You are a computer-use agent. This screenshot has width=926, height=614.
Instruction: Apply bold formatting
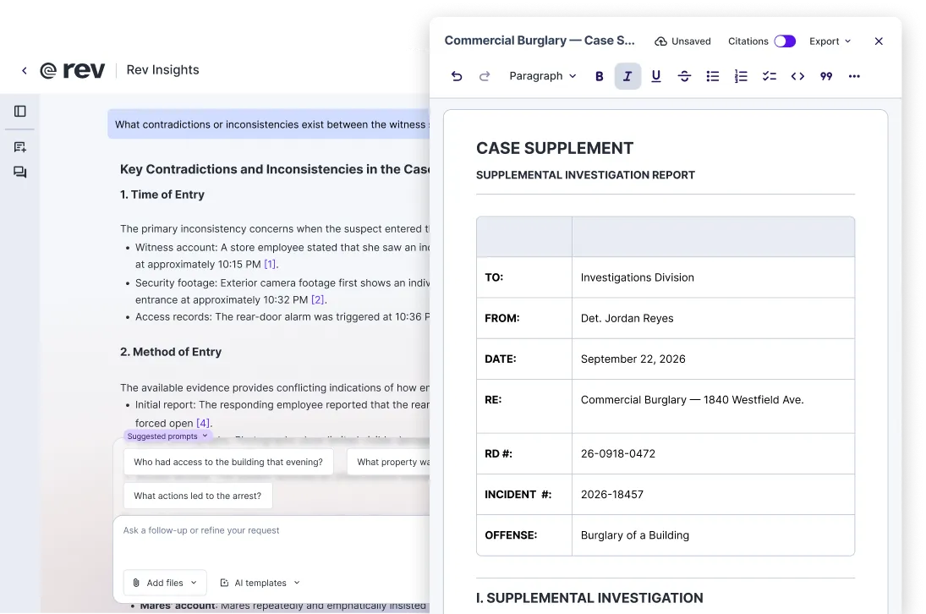pos(599,76)
